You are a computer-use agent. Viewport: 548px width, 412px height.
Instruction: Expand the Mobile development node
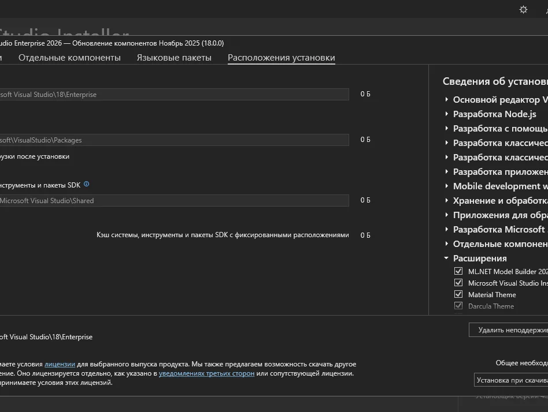coord(447,186)
